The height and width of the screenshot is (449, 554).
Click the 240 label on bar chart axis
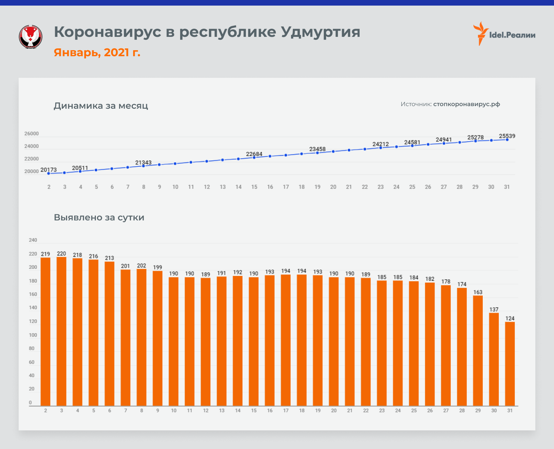point(33,240)
